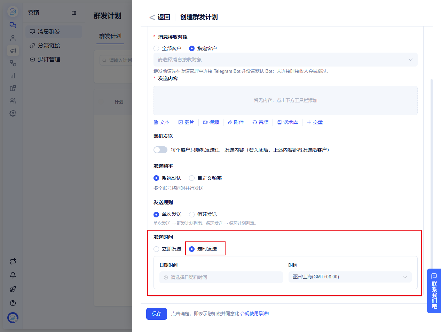441x332 pixels.
Task: Toggle the 随机发送 switch
Action: point(160,150)
